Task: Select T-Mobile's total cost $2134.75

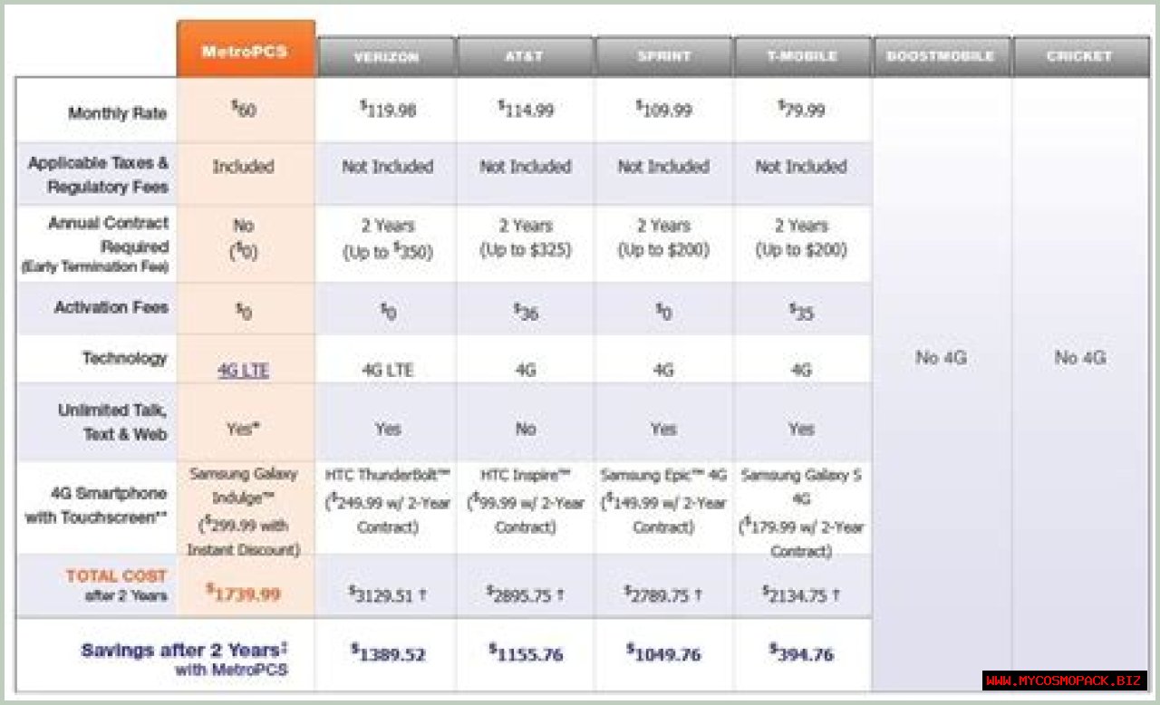Action: pos(801,594)
